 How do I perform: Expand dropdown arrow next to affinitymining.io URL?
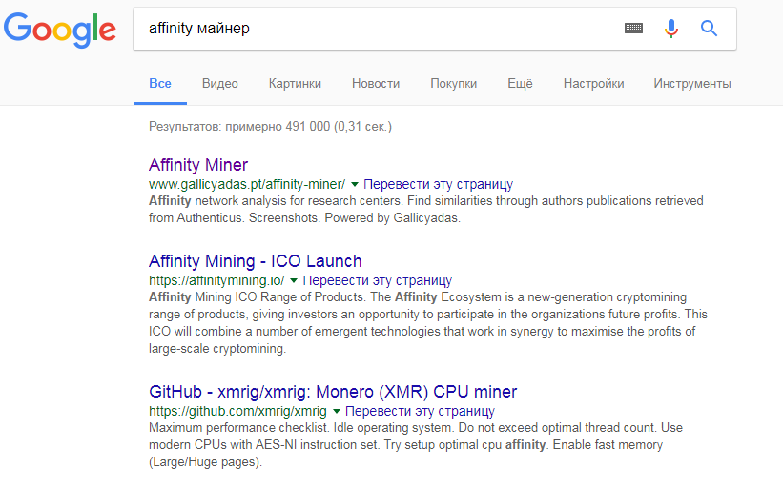tap(294, 281)
